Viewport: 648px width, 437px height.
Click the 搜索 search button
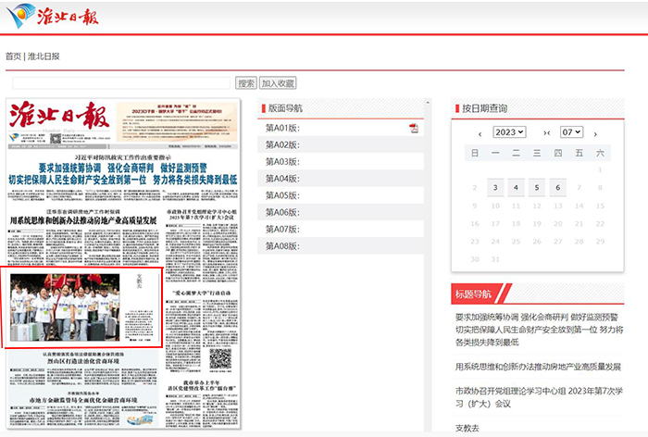[x=246, y=83]
